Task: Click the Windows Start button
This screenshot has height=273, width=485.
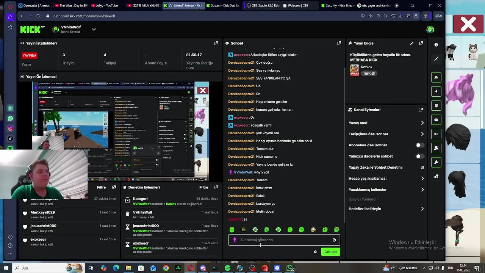Action: pos(6,268)
